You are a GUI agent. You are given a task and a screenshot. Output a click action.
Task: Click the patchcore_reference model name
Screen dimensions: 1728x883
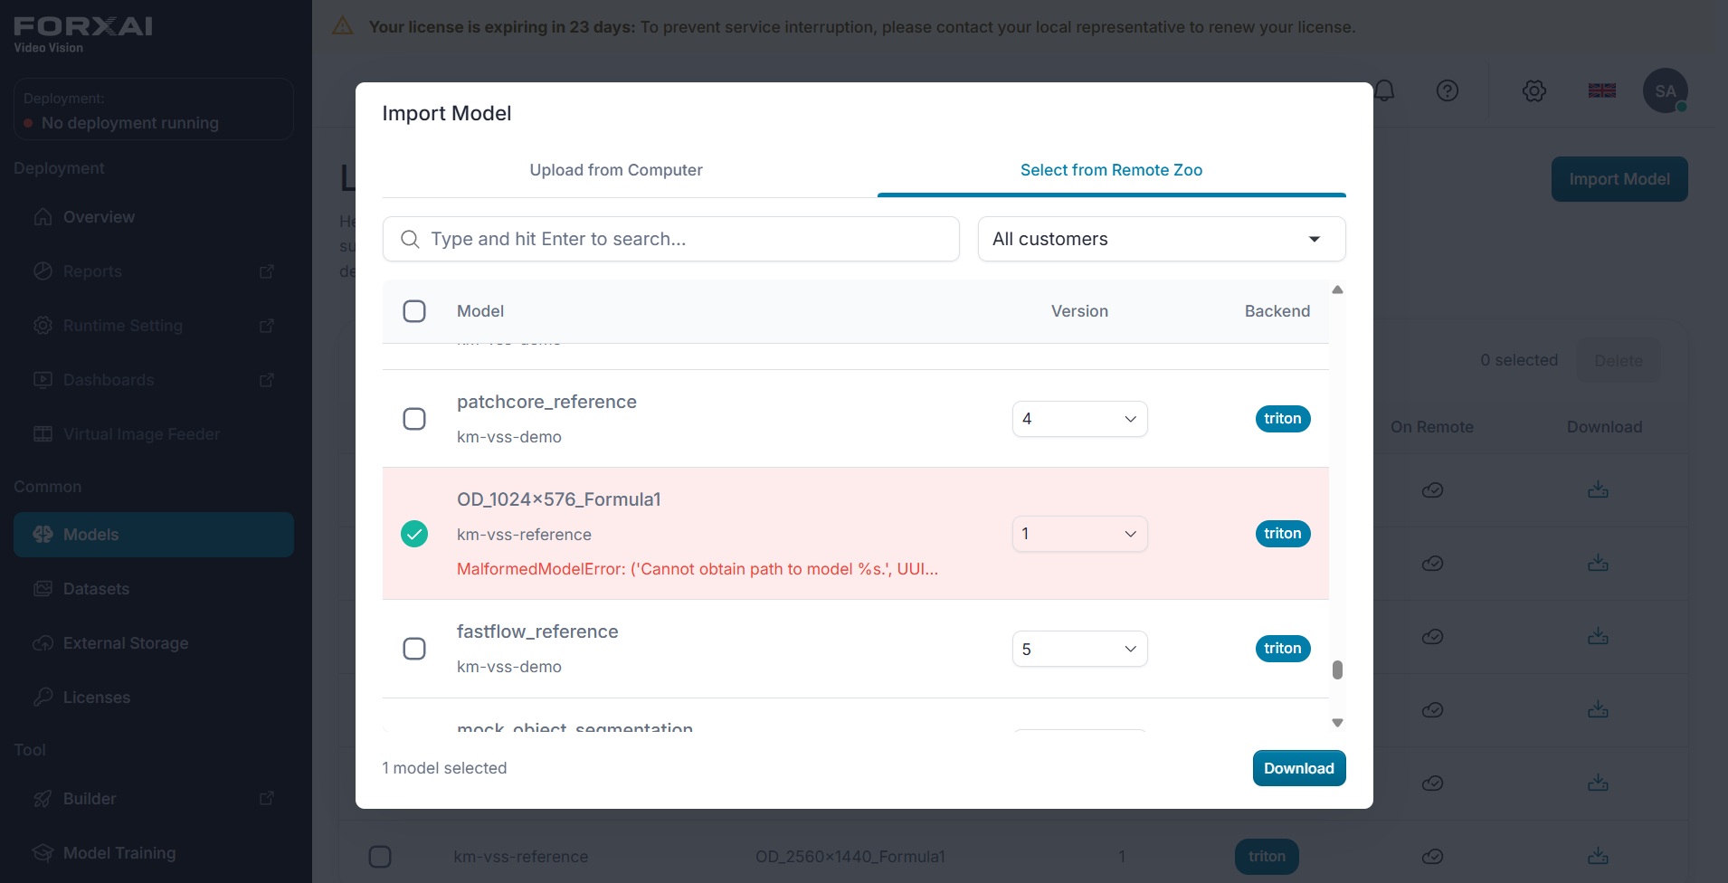pyautogui.click(x=546, y=402)
